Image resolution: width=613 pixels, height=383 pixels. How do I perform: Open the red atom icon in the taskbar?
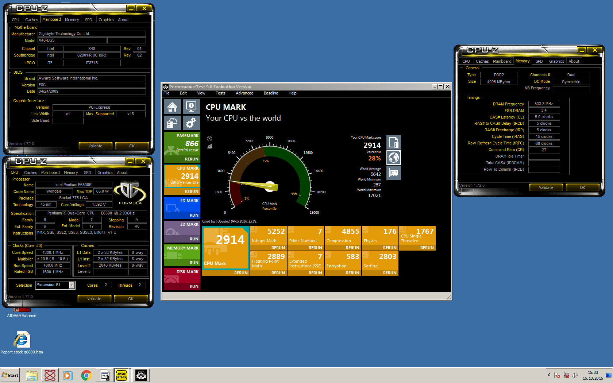pos(50,375)
